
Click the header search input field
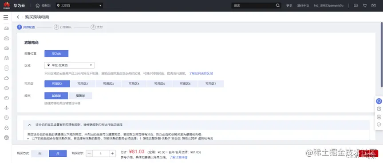(253, 5)
